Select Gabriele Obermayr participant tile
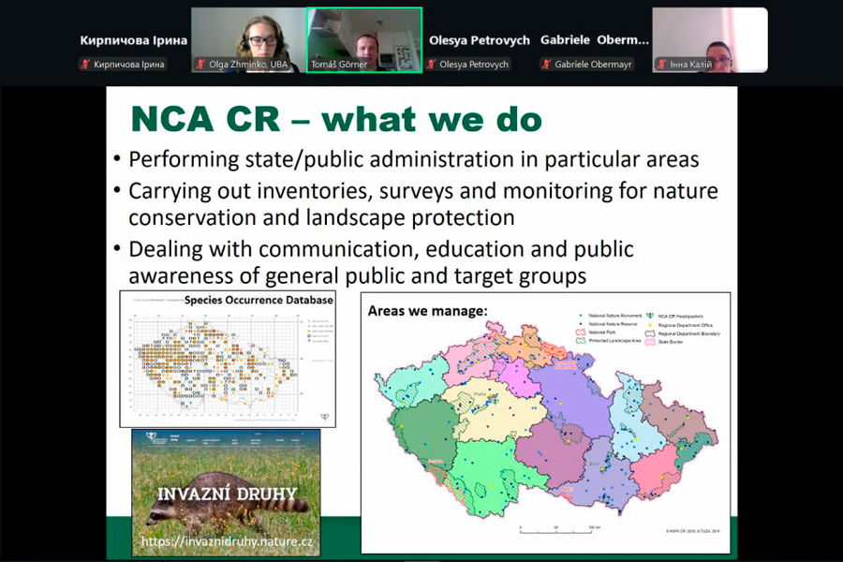The image size is (843, 562). coord(594,40)
